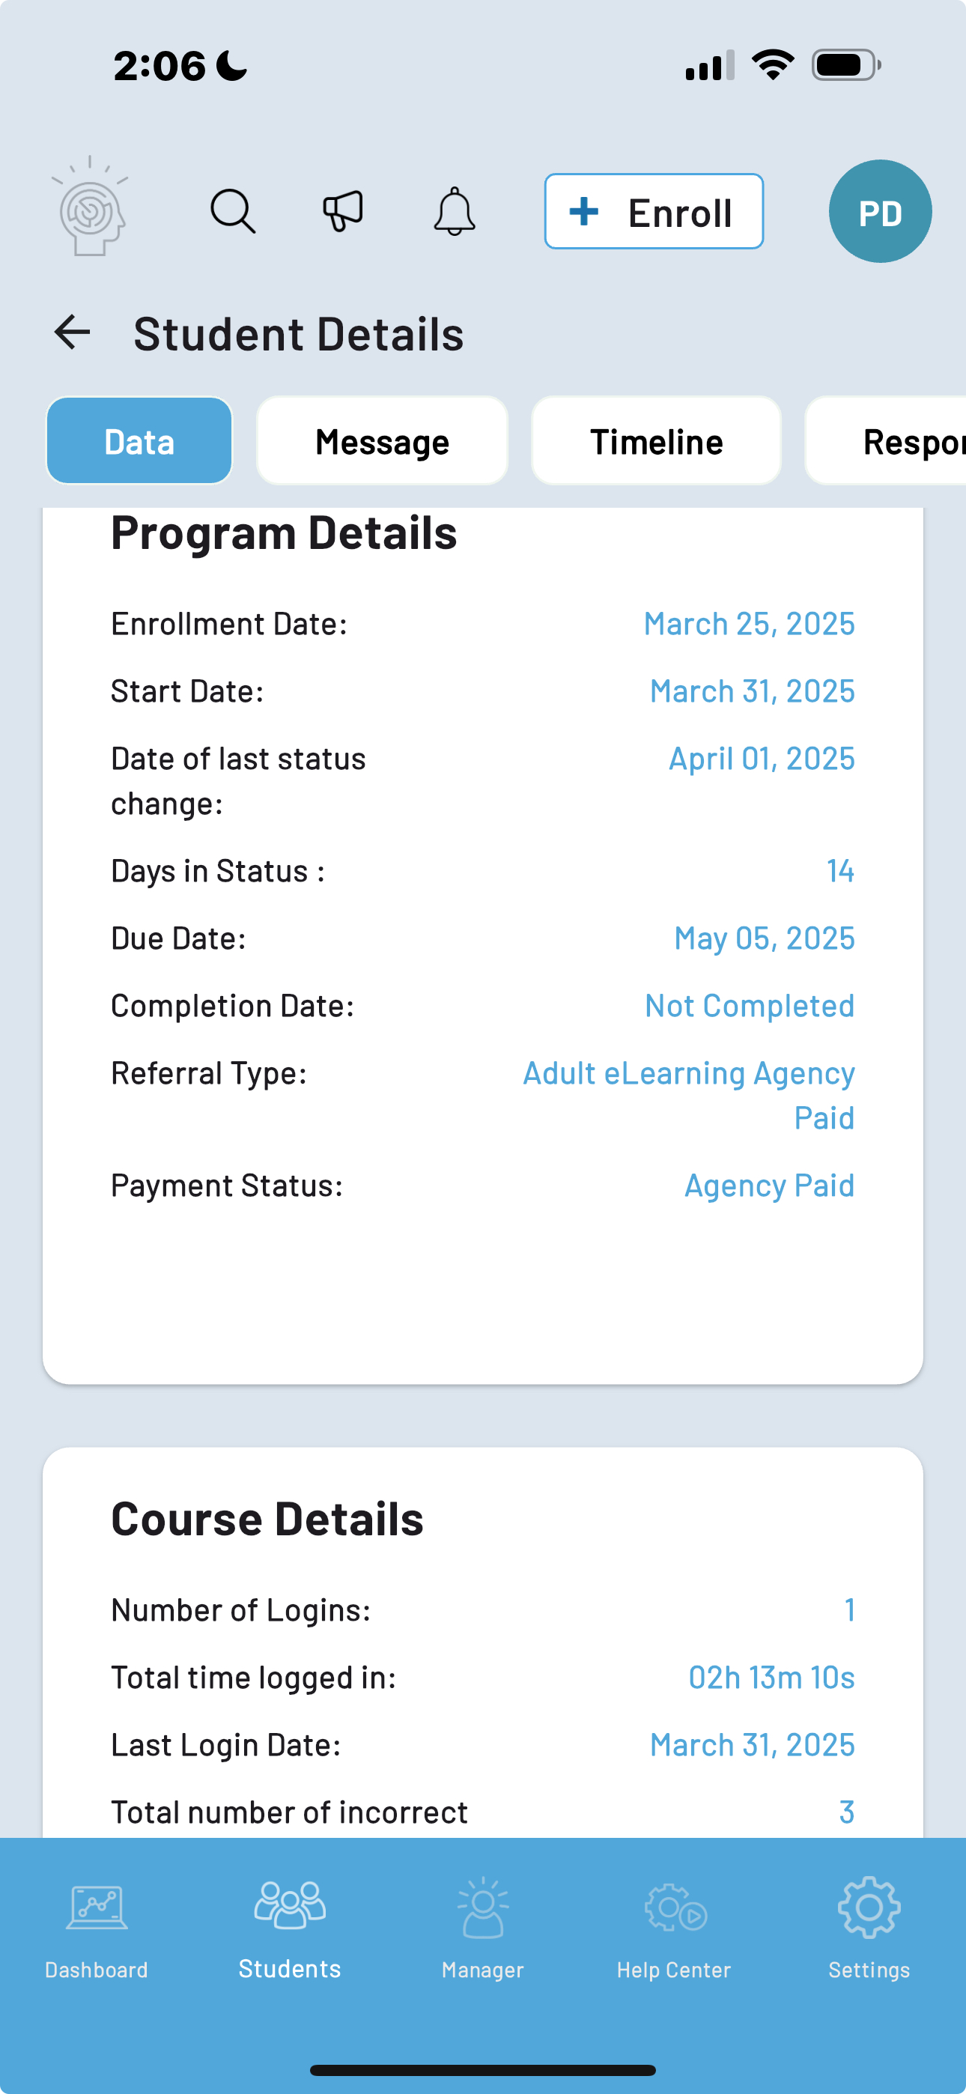The height and width of the screenshot is (2094, 966).
Task: Open Help Center in bottom navigation
Action: click(674, 1926)
